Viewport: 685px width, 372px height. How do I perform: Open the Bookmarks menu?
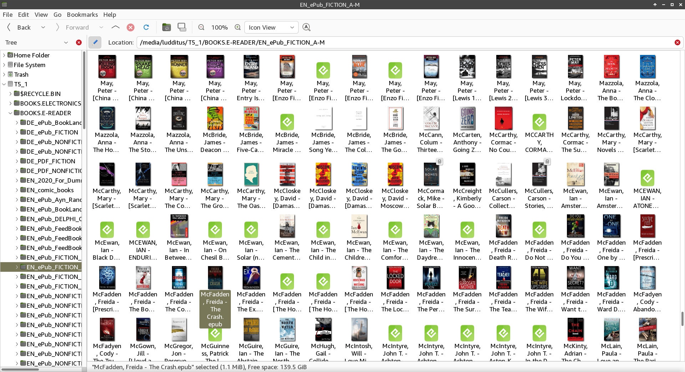pos(82,15)
